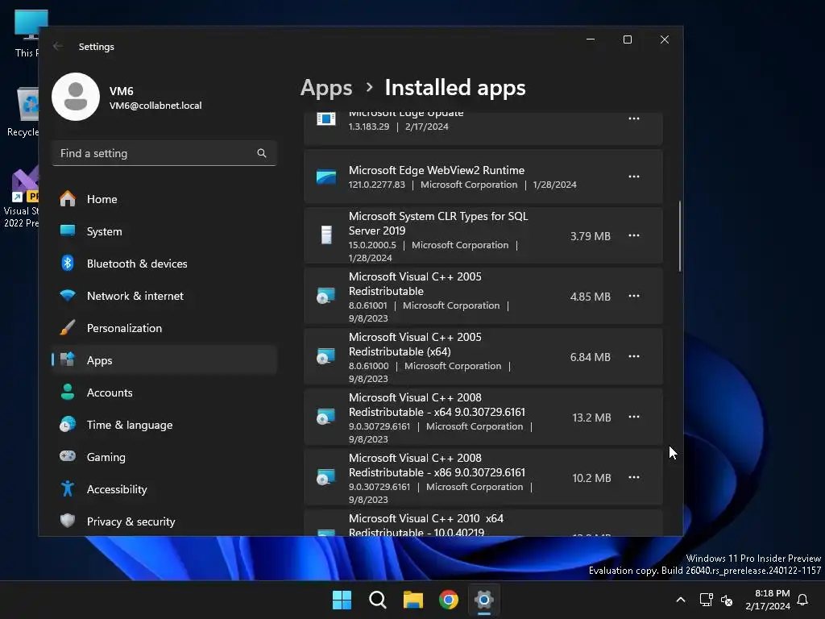Viewport: 825px width, 619px height.
Task: Click the 6.84 MB size value
Action: click(x=591, y=357)
